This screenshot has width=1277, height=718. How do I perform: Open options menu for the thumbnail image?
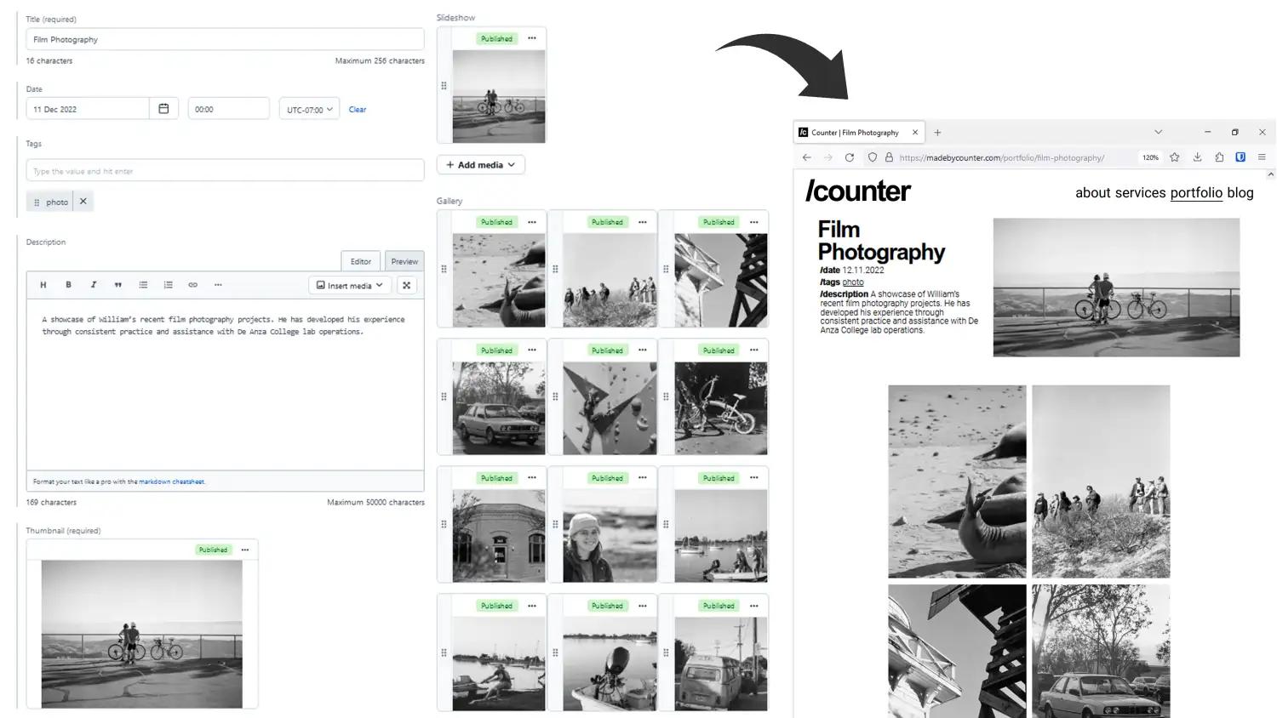(245, 550)
